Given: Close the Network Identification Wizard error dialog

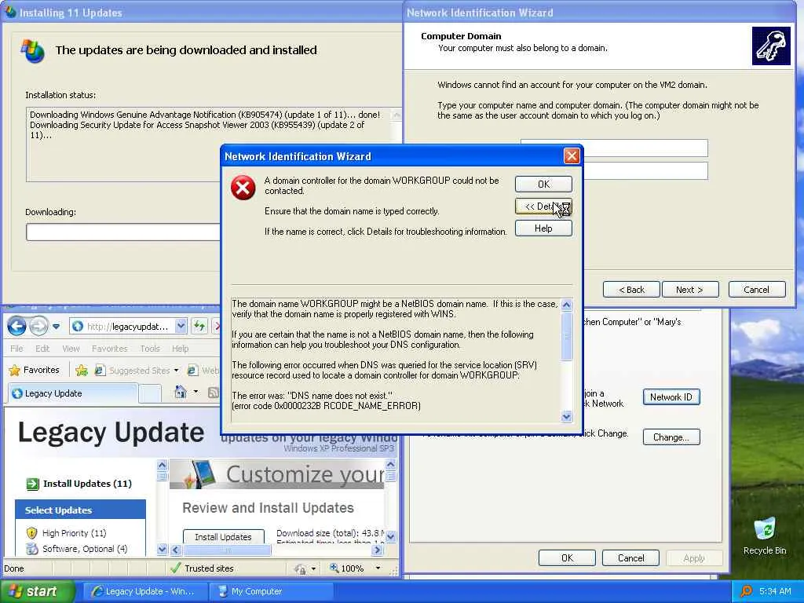Looking at the screenshot, I should (572, 156).
